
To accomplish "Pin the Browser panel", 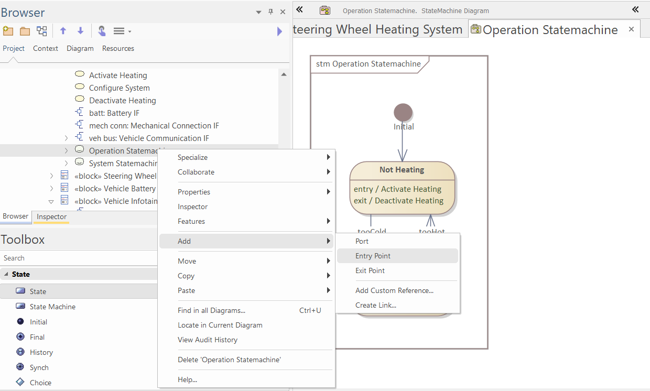I will [x=270, y=12].
